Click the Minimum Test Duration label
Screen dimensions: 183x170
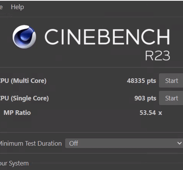(x=31, y=143)
